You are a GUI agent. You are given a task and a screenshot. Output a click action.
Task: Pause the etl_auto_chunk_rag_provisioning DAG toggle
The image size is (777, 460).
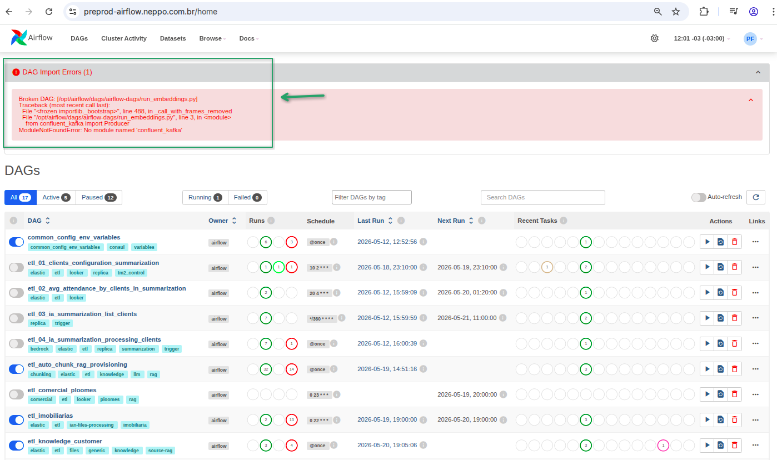coord(17,369)
